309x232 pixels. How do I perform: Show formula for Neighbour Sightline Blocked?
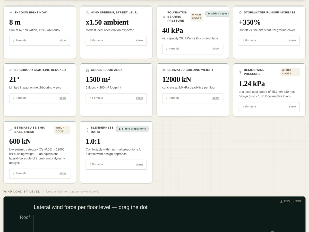tap(63, 98)
